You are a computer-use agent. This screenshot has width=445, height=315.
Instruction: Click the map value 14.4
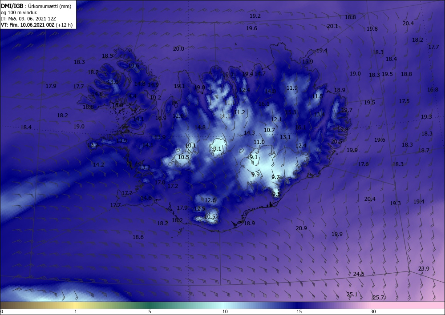131,96
